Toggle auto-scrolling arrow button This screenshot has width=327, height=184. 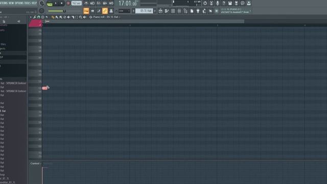(x=92, y=11)
